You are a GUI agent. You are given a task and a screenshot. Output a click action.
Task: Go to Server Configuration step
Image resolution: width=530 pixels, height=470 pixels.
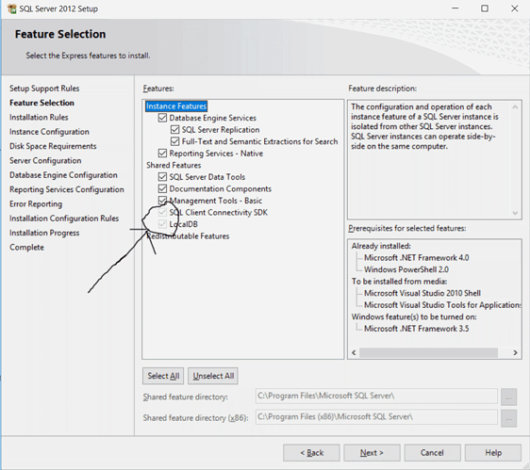[x=45, y=161]
